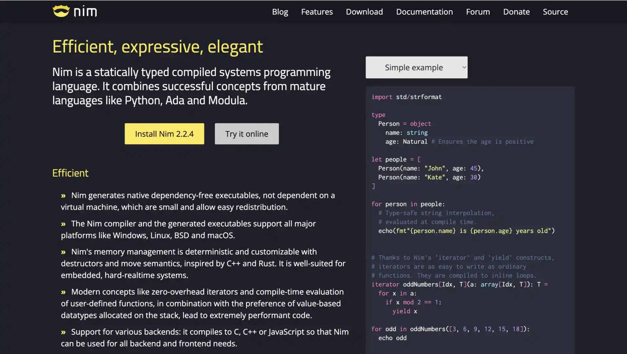Click the echo(fmt ...) code line
This screenshot has width=627, height=354.
466,231
